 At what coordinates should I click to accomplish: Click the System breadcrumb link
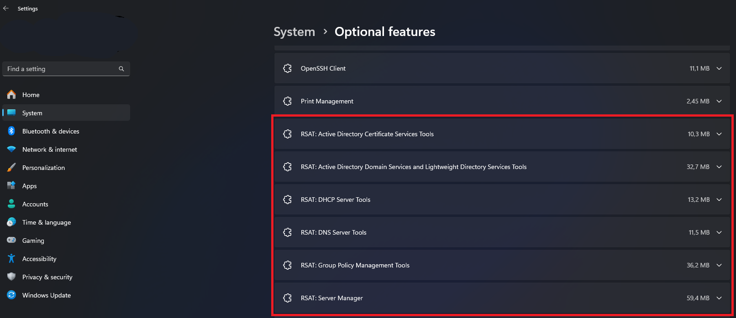(294, 32)
